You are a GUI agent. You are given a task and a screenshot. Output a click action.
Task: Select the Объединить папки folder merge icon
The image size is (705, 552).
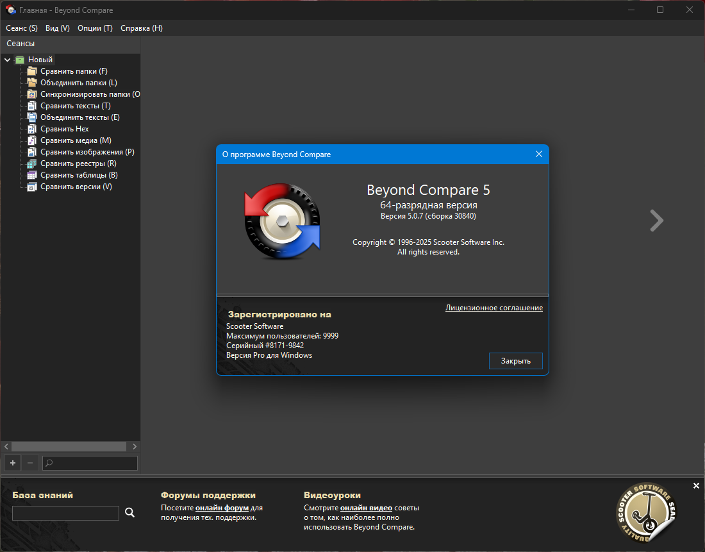[x=32, y=83]
